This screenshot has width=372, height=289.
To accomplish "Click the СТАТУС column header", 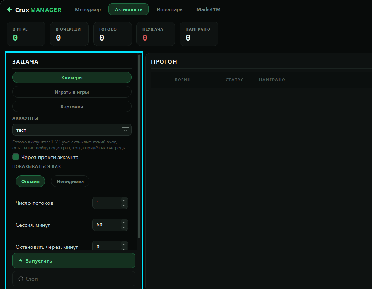I will pos(234,80).
